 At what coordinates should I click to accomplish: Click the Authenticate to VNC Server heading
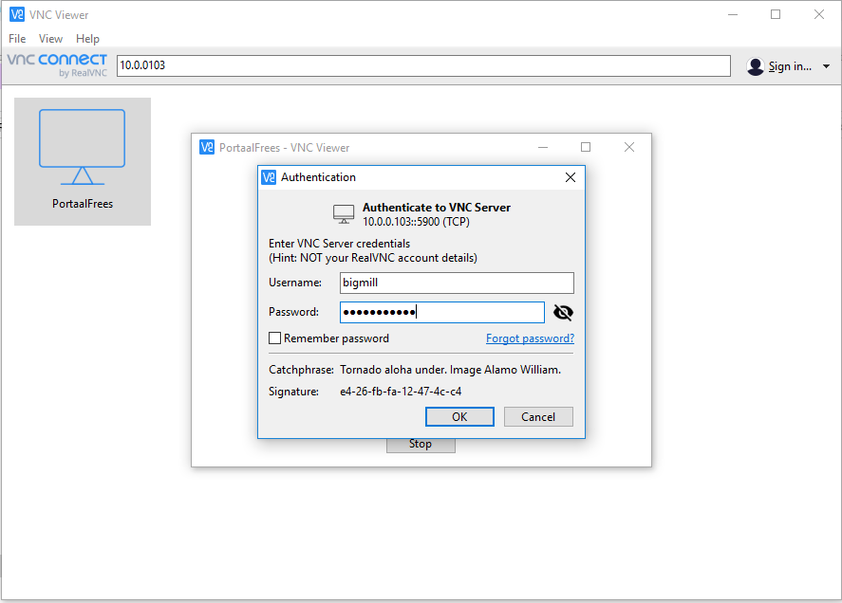click(437, 208)
